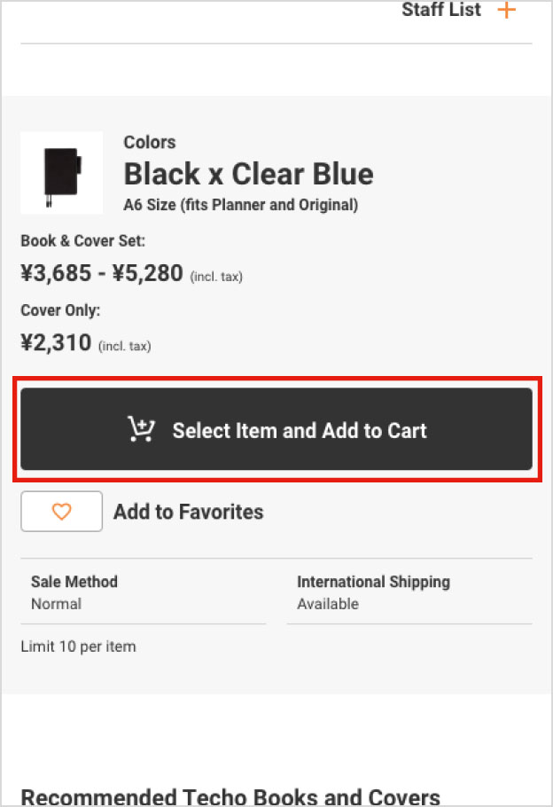Open the black techo cover thumbnail

pos(61,173)
